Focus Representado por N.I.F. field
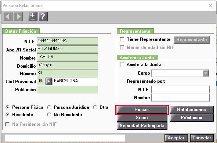The width and height of the screenshot is (217, 143). [180, 90]
